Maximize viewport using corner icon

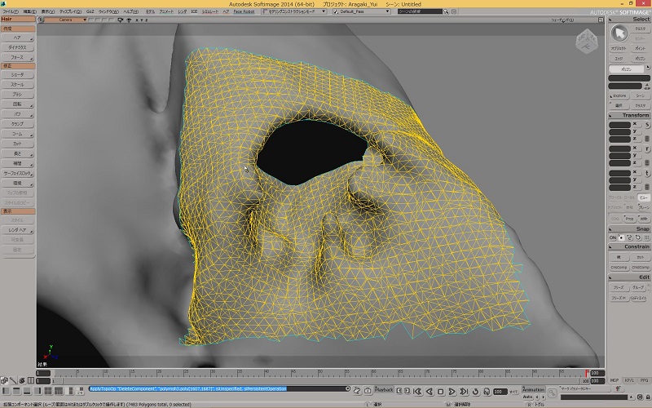[601, 20]
